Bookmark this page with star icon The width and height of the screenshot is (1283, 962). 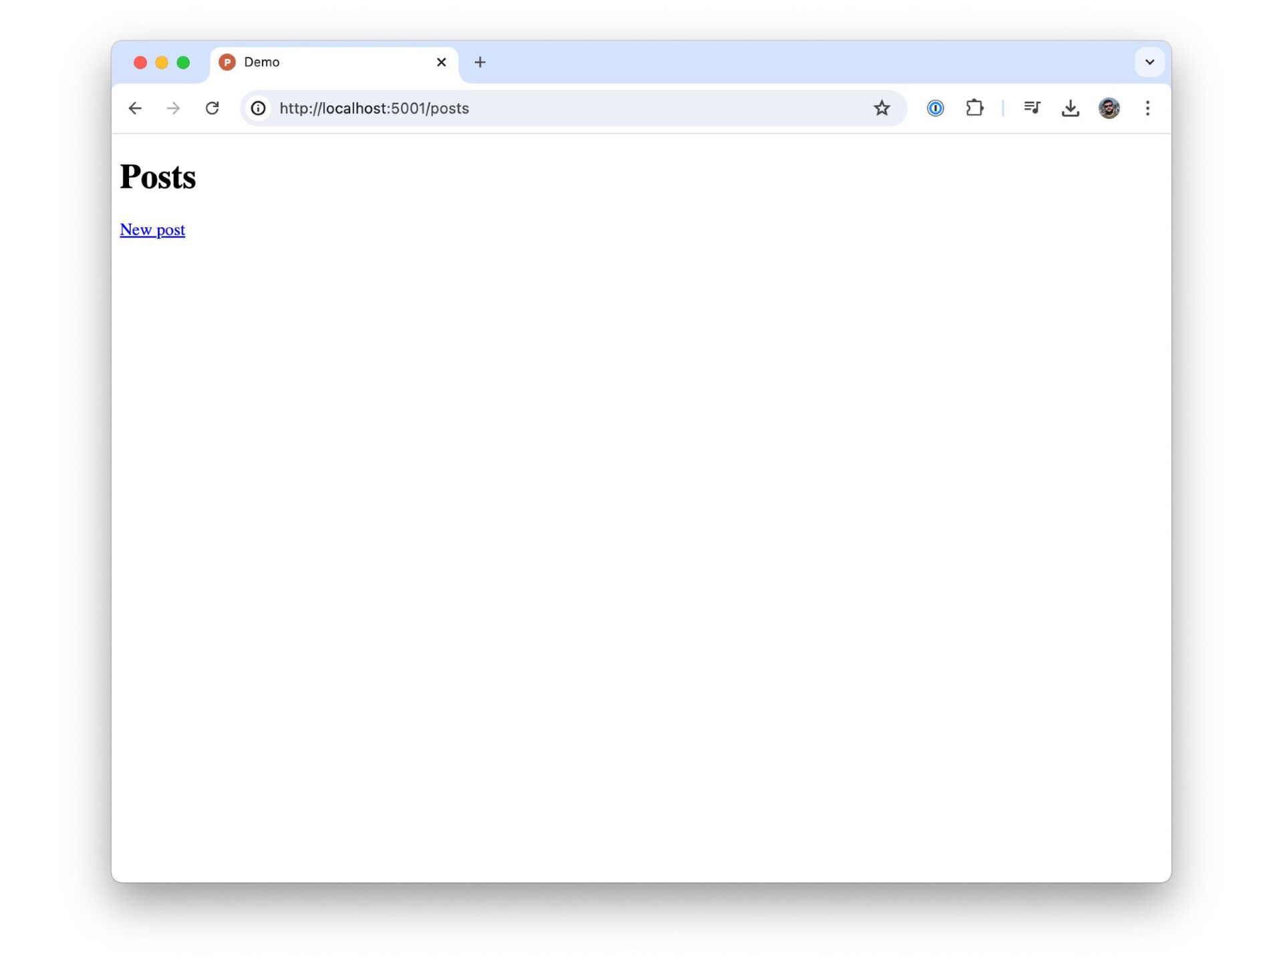click(x=881, y=108)
